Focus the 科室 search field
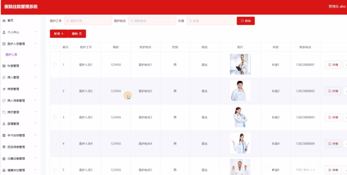Image resolution: width=347 pixels, height=175 pixels. [211, 21]
